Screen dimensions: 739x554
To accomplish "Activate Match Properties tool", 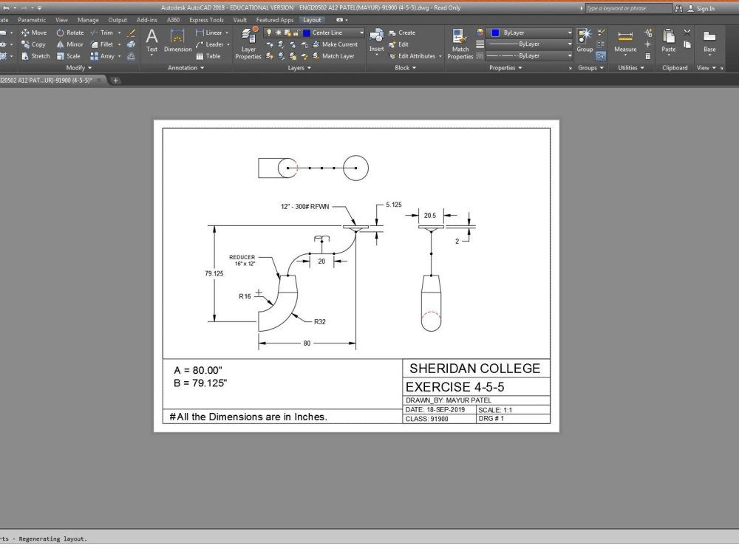I will [x=460, y=42].
